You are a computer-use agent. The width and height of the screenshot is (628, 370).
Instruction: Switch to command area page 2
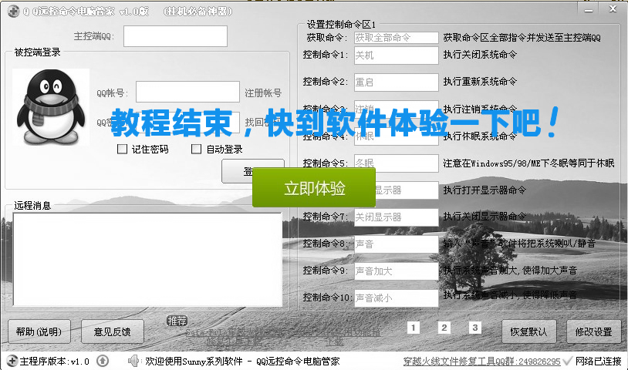pos(444,328)
